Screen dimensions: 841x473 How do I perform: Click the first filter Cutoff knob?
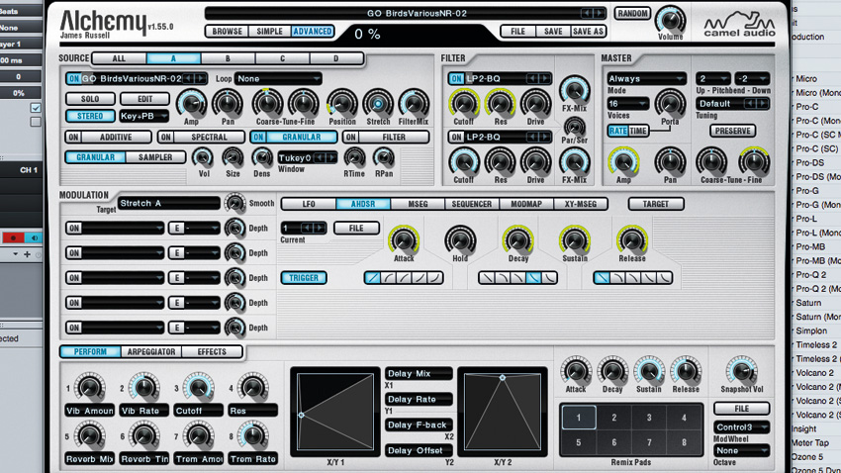[x=463, y=104]
